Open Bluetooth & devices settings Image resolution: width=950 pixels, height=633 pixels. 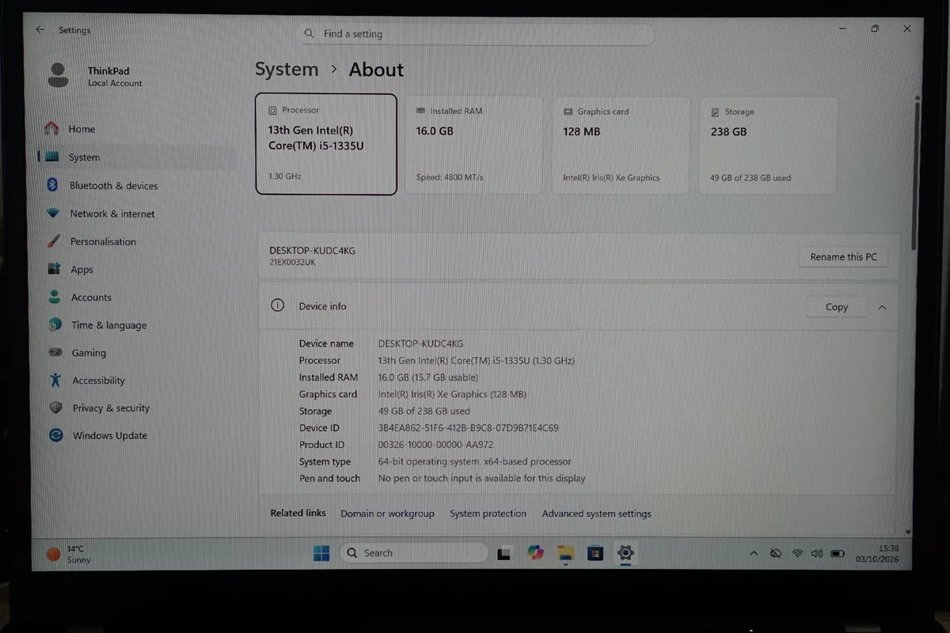tap(113, 186)
